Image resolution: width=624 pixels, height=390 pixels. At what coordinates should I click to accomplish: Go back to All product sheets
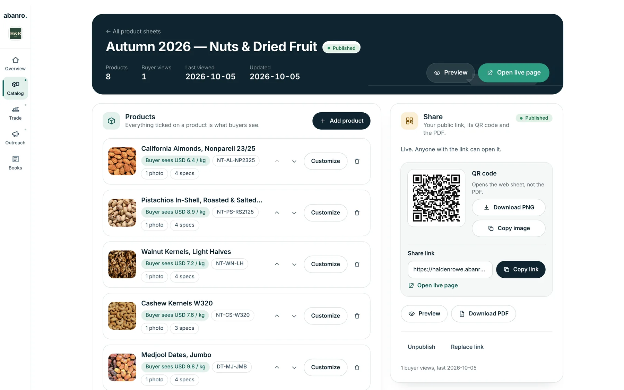[133, 32]
